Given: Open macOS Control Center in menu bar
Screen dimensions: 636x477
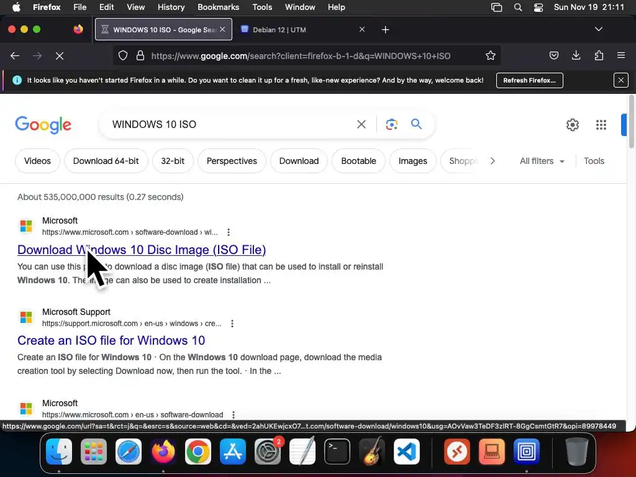Looking at the screenshot, I should click(538, 7).
